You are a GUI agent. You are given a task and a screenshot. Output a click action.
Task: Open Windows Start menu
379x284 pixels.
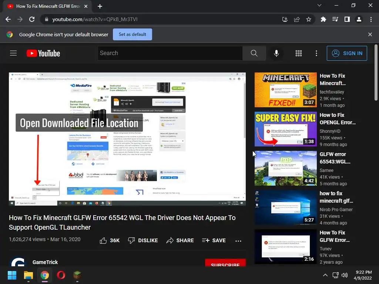tap(12, 275)
